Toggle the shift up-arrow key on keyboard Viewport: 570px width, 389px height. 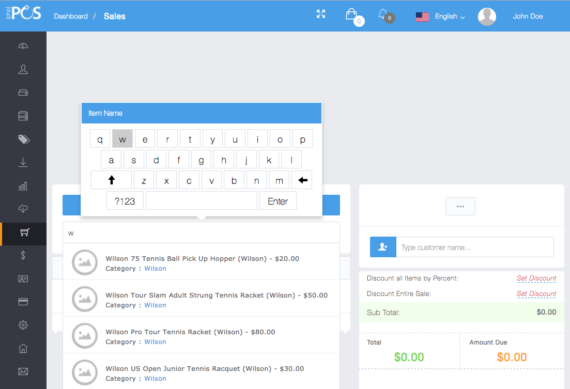coord(111,180)
